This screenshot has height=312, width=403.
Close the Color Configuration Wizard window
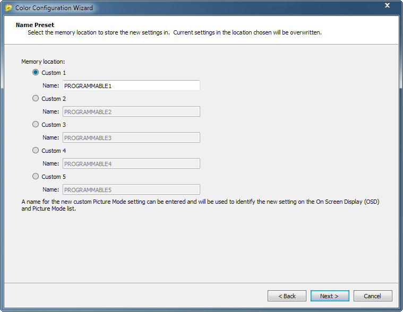(387, 6)
